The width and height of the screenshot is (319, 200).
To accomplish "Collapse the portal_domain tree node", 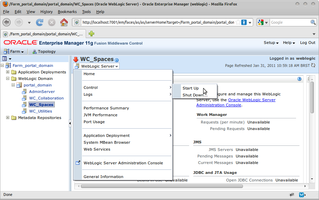I will coord(13,85).
